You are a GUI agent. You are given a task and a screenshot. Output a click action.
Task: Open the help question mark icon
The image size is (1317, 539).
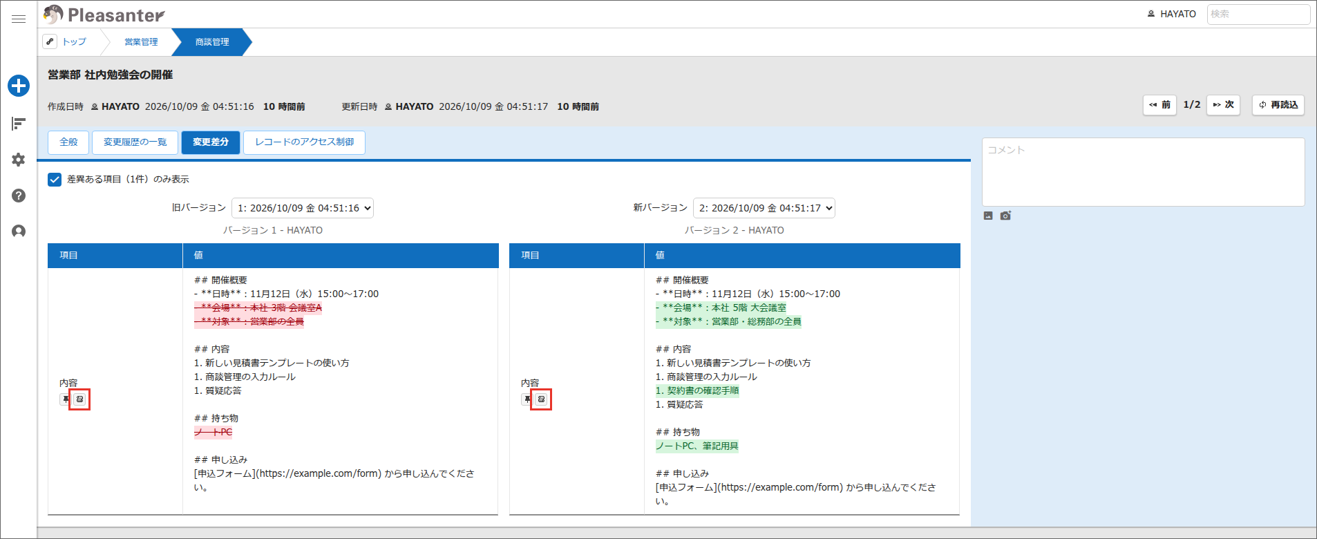pos(19,196)
